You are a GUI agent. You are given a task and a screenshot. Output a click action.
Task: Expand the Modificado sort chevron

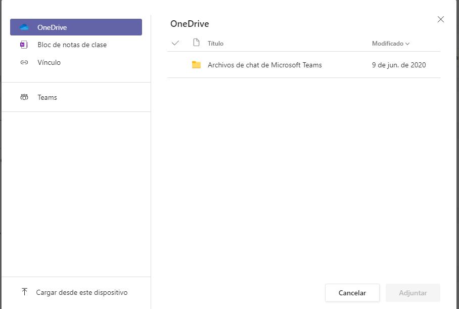pyautogui.click(x=407, y=44)
